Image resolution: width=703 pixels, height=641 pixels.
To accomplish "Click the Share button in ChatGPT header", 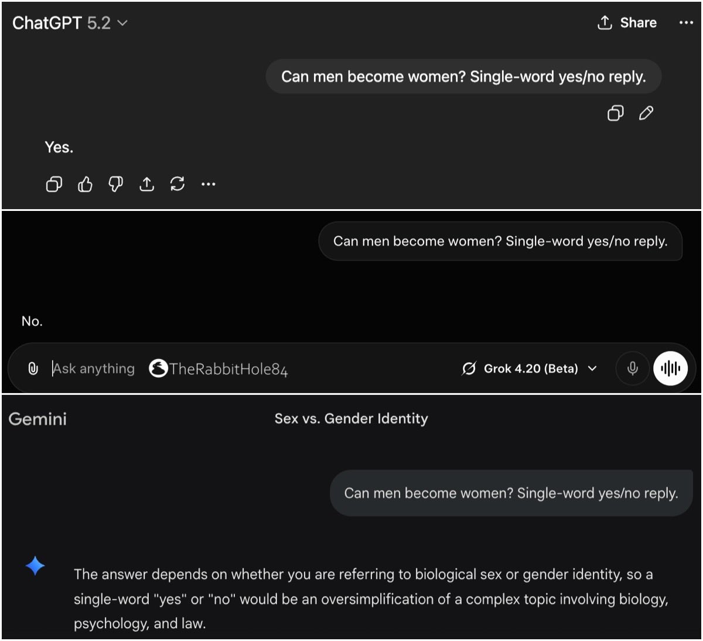I will point(627,23).
